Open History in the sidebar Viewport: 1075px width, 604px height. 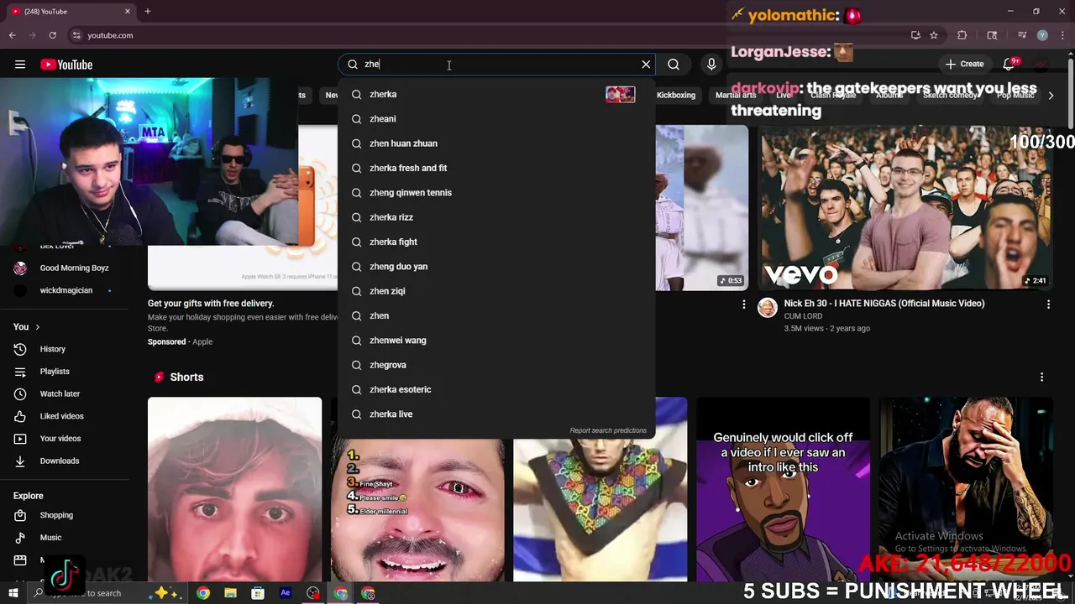[52, 349]
